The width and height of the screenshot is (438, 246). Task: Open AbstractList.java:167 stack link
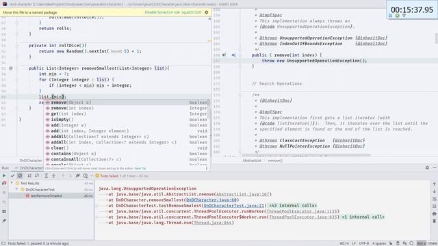pos(243,194)
